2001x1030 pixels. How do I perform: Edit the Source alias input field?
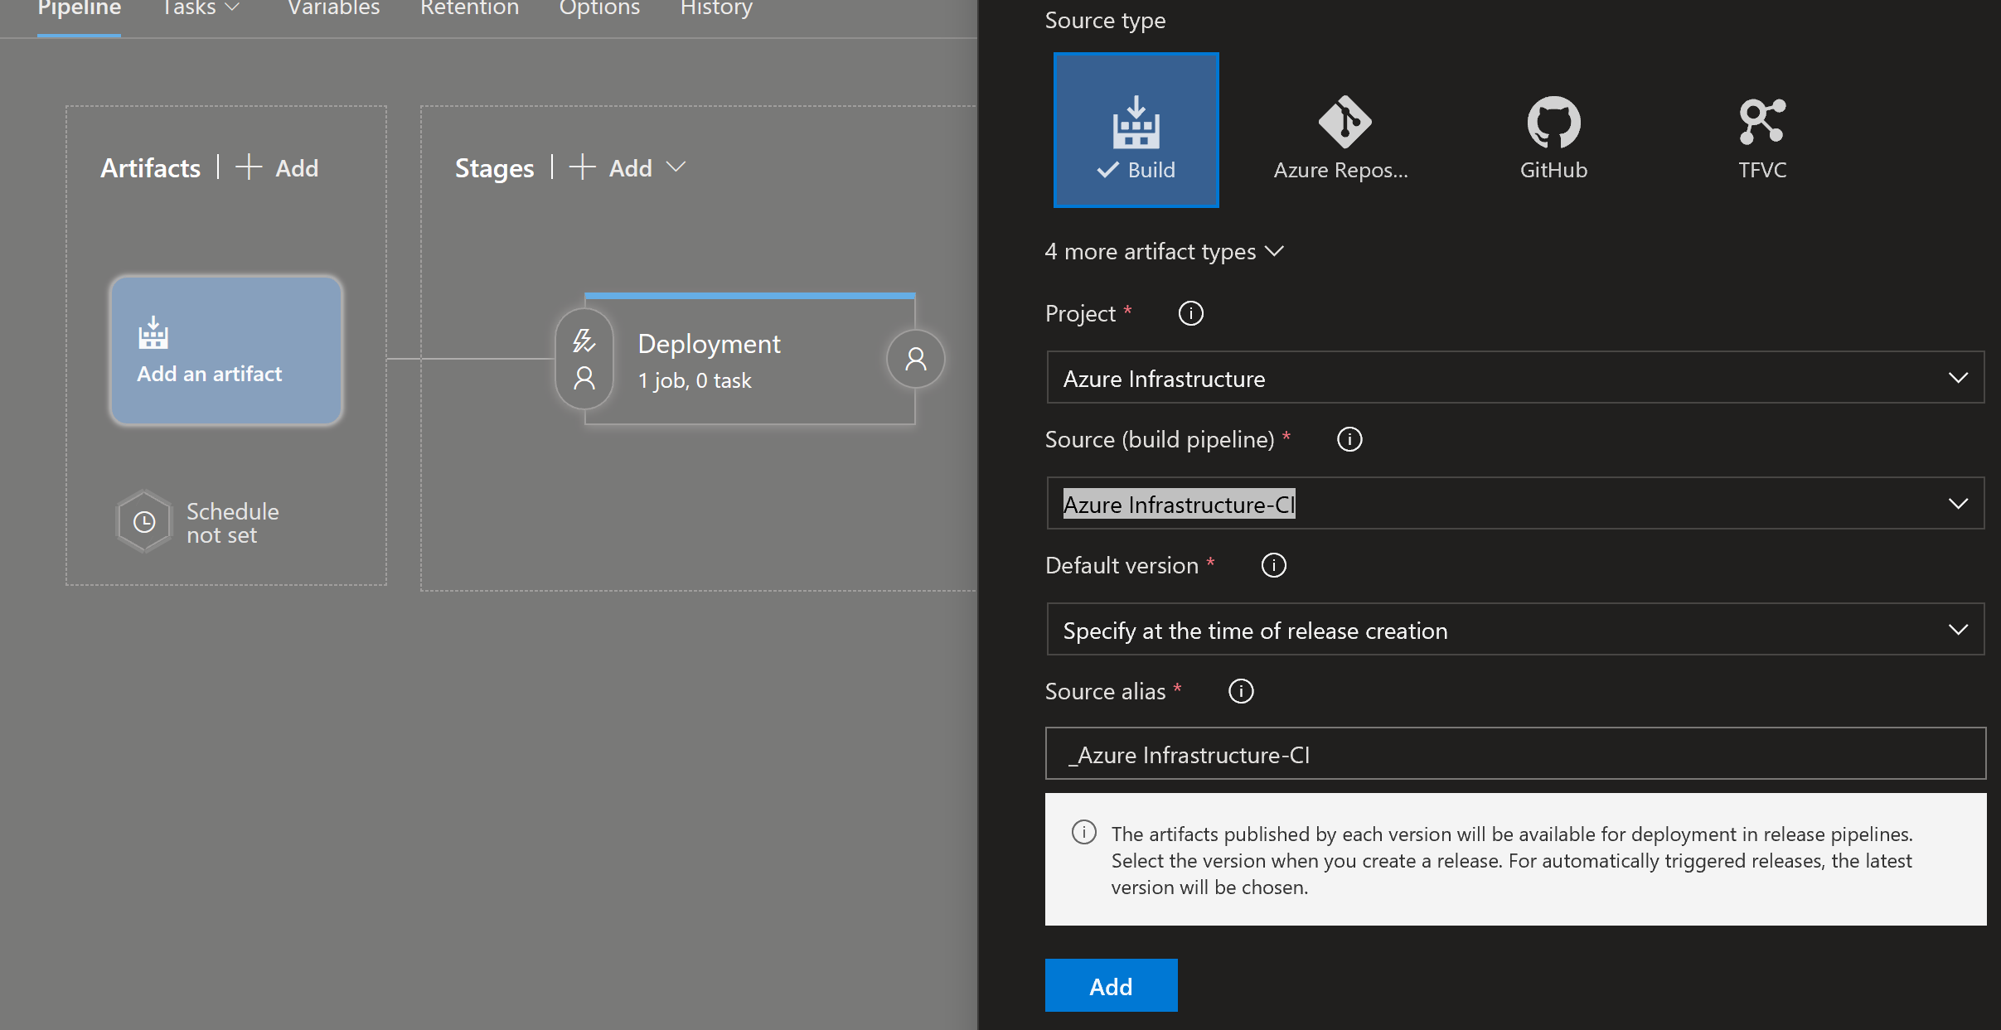coord(1515,754)
